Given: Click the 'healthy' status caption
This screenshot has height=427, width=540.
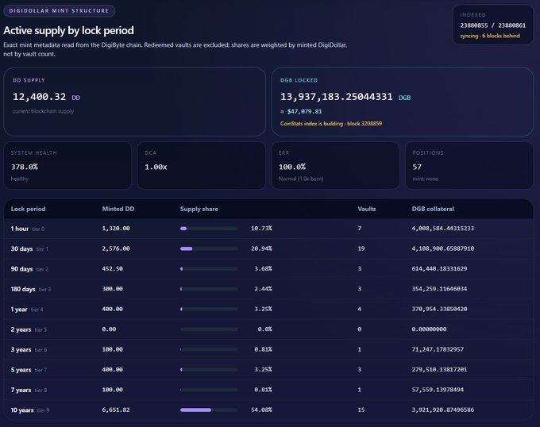Looking at the screenshot, I should click(20, 179).
